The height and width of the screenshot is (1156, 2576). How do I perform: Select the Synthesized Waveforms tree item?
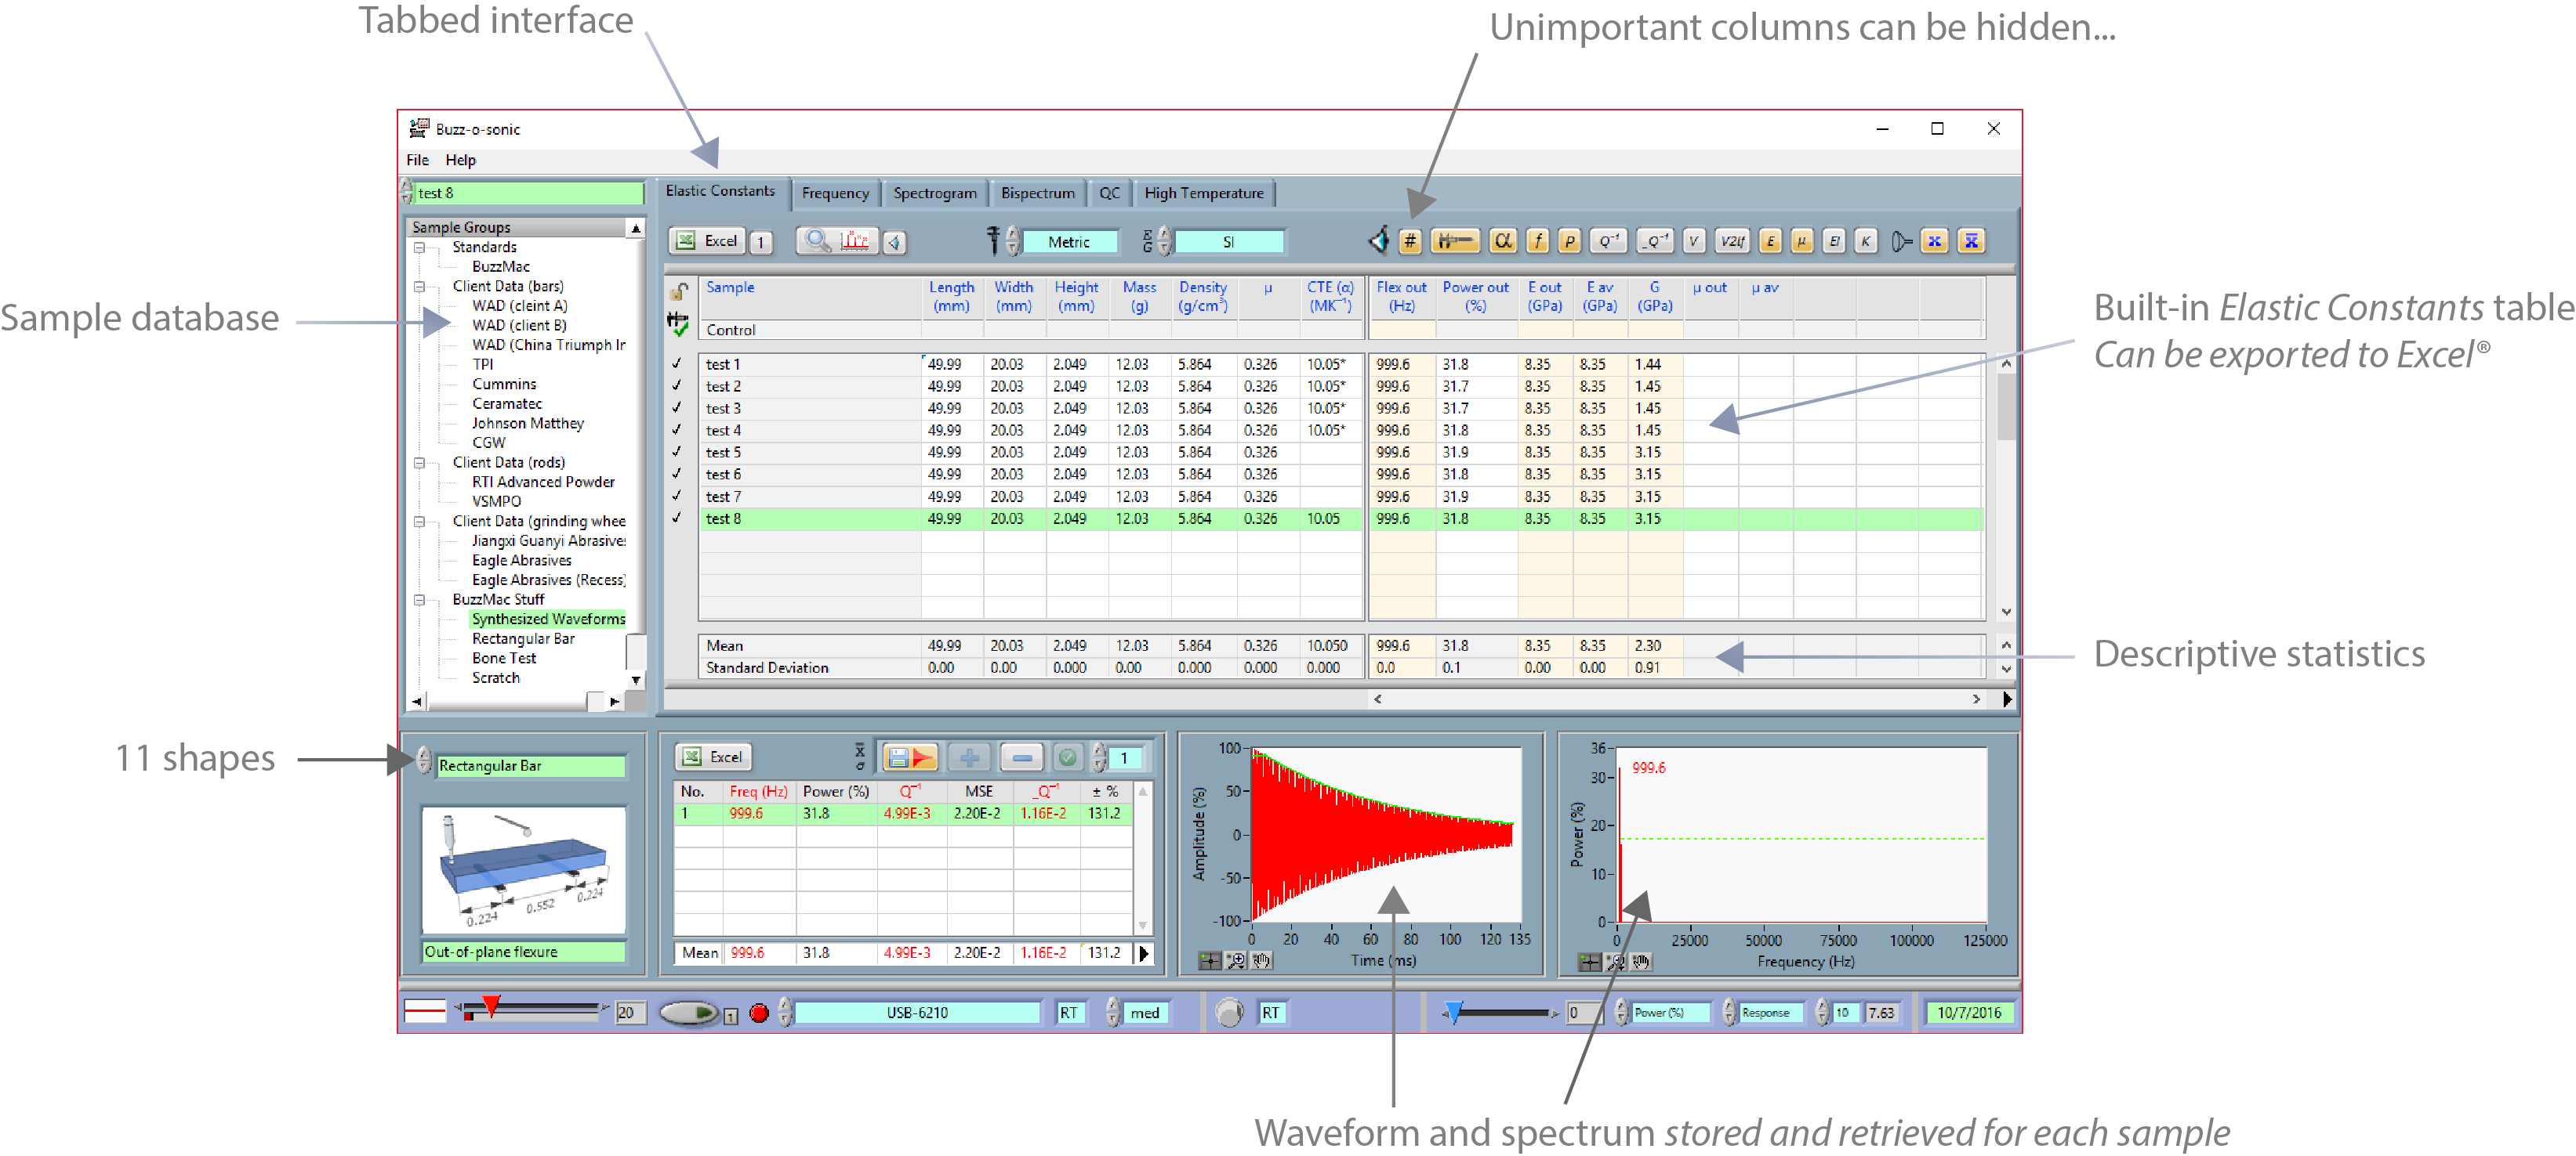pos(548,620)
